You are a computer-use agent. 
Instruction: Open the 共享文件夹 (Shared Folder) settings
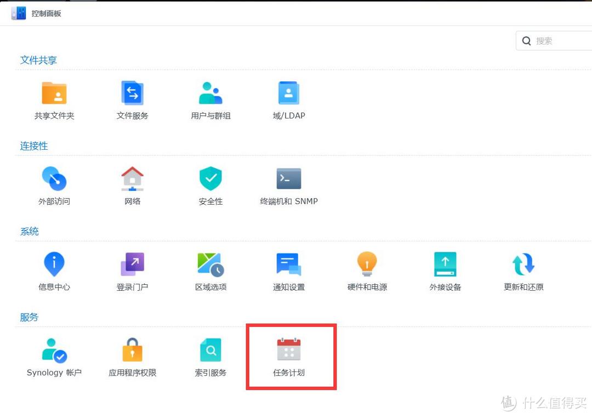[54, 99]
